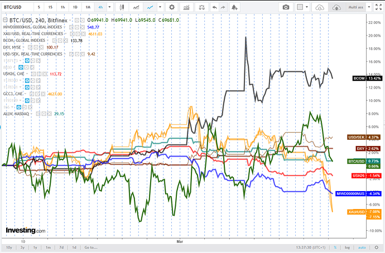Viewport: 385px width, 253px height.
Task: Undo last chart action
Action: 215,7
